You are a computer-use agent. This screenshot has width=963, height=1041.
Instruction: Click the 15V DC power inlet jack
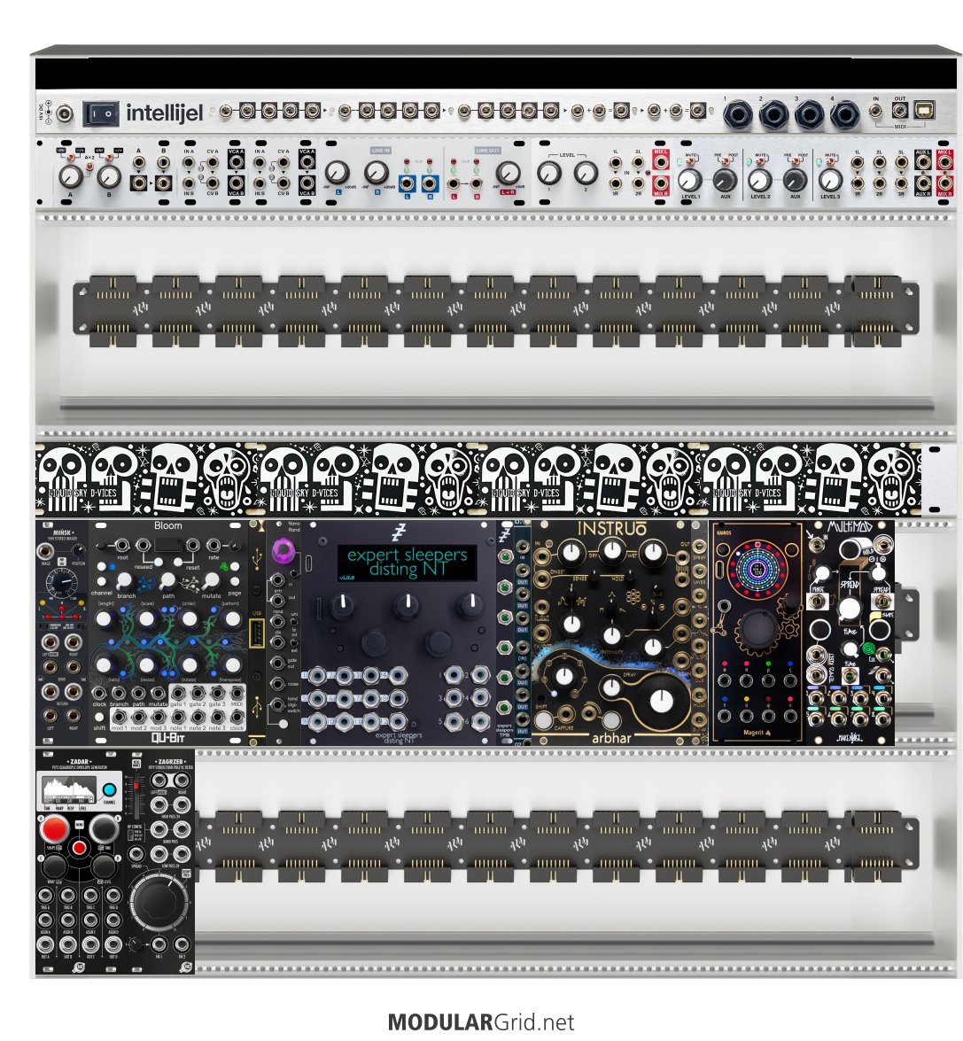coord(65,114)
